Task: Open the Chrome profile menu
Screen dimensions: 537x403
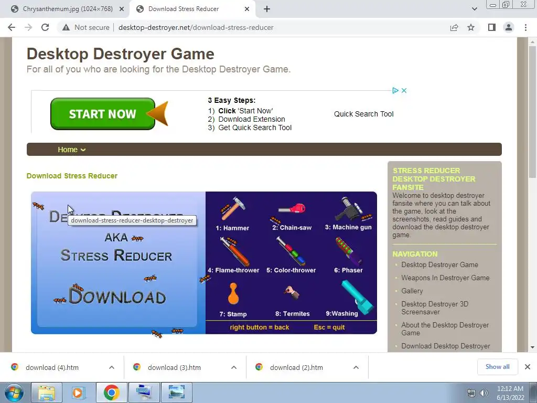Action: coord(509,27)
